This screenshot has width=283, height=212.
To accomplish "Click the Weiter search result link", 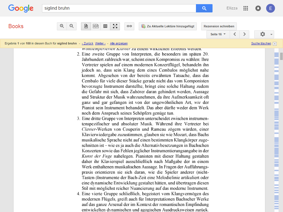I will pyautogui.click(x=100, y=43).
